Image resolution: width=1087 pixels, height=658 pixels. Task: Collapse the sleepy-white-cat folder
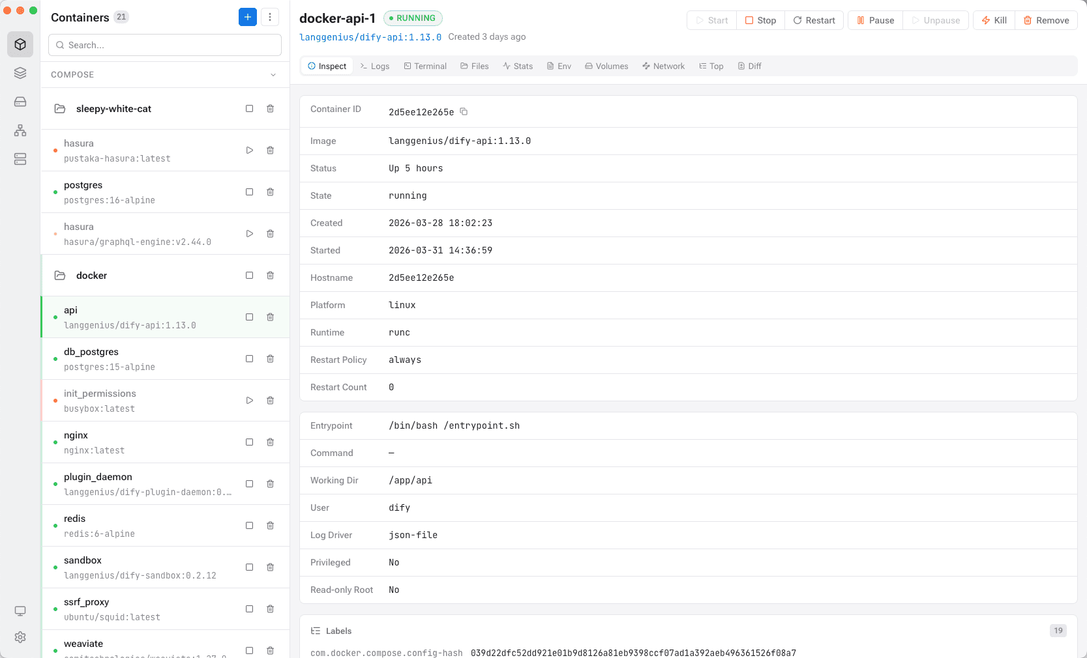[60, 109]
